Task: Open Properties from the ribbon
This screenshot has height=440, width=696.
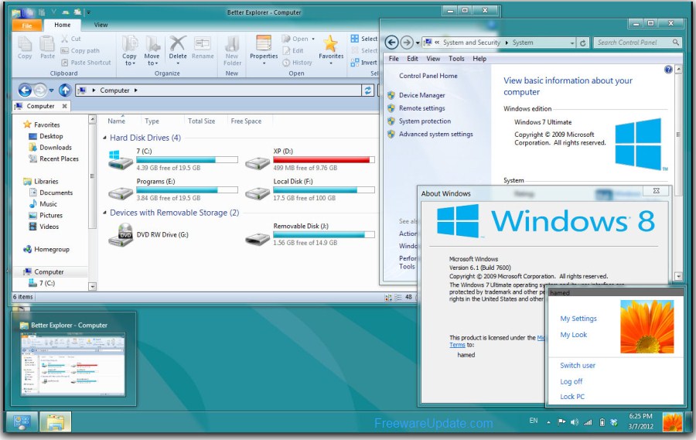Action: [x=264, y=49]
